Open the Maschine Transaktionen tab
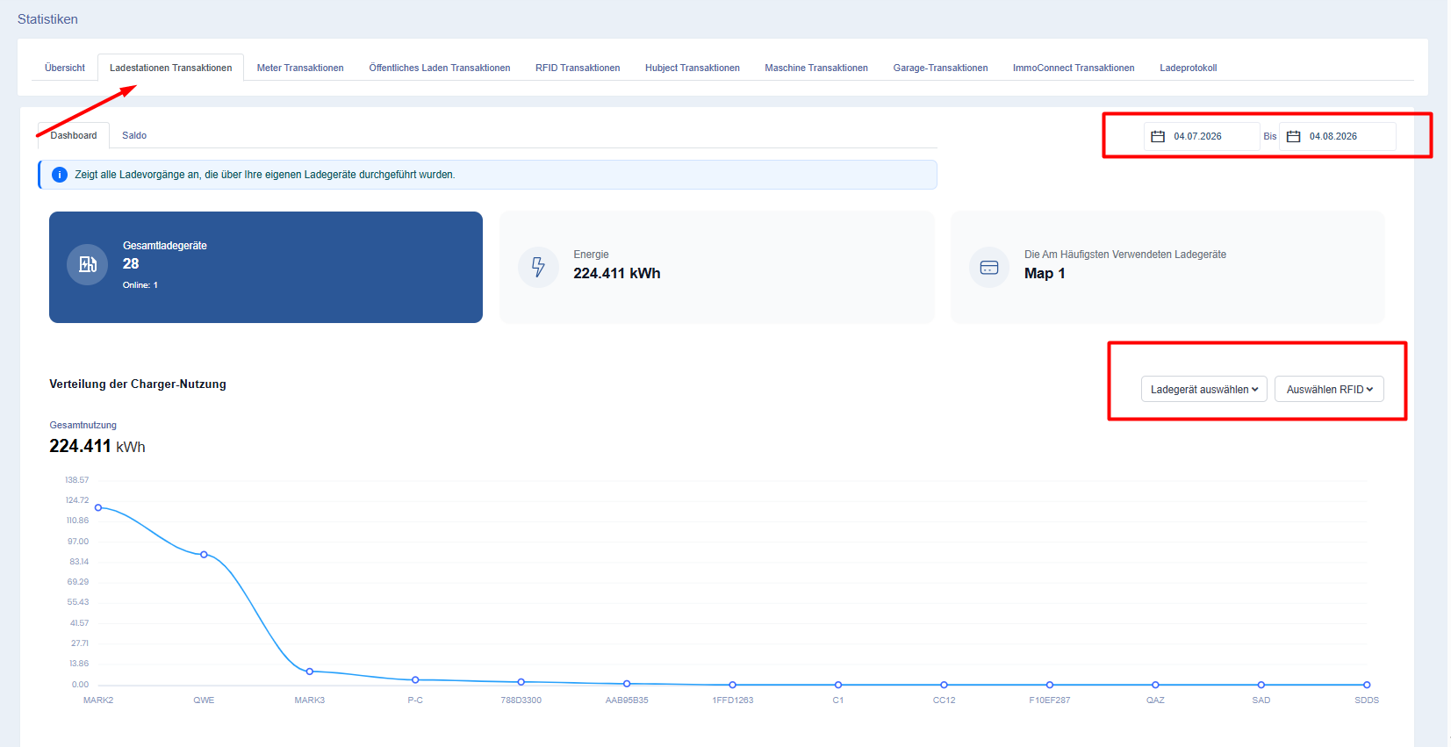This screenshot has width=1451, height=747. [x=816, y=68]
